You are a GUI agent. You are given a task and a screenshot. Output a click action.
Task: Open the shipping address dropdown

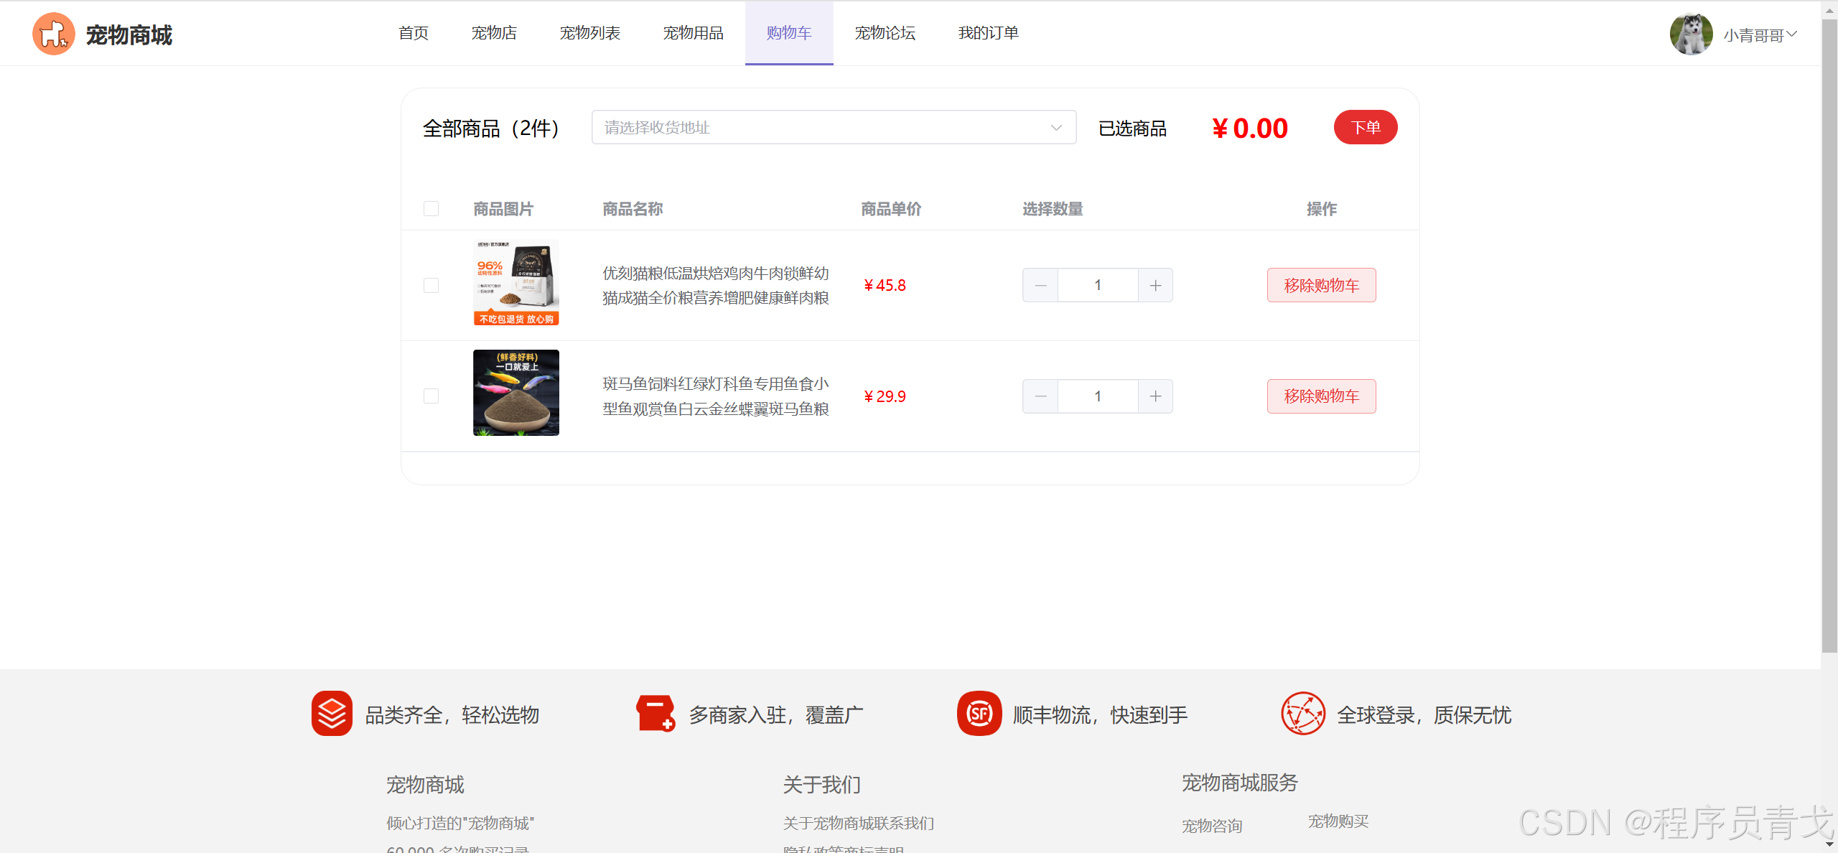(x=833, y=127)
